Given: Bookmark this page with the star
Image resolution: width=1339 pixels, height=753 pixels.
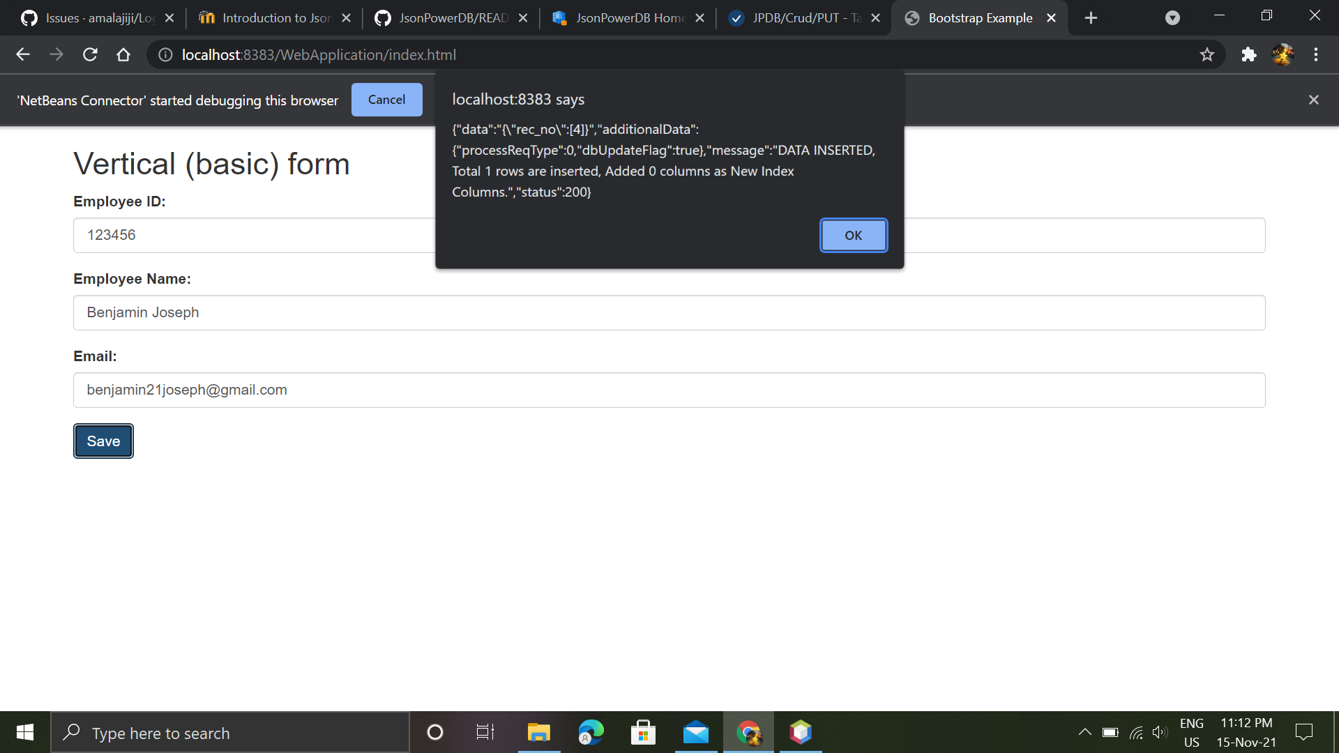Looking at the screenshot, I should [1207, 54].
